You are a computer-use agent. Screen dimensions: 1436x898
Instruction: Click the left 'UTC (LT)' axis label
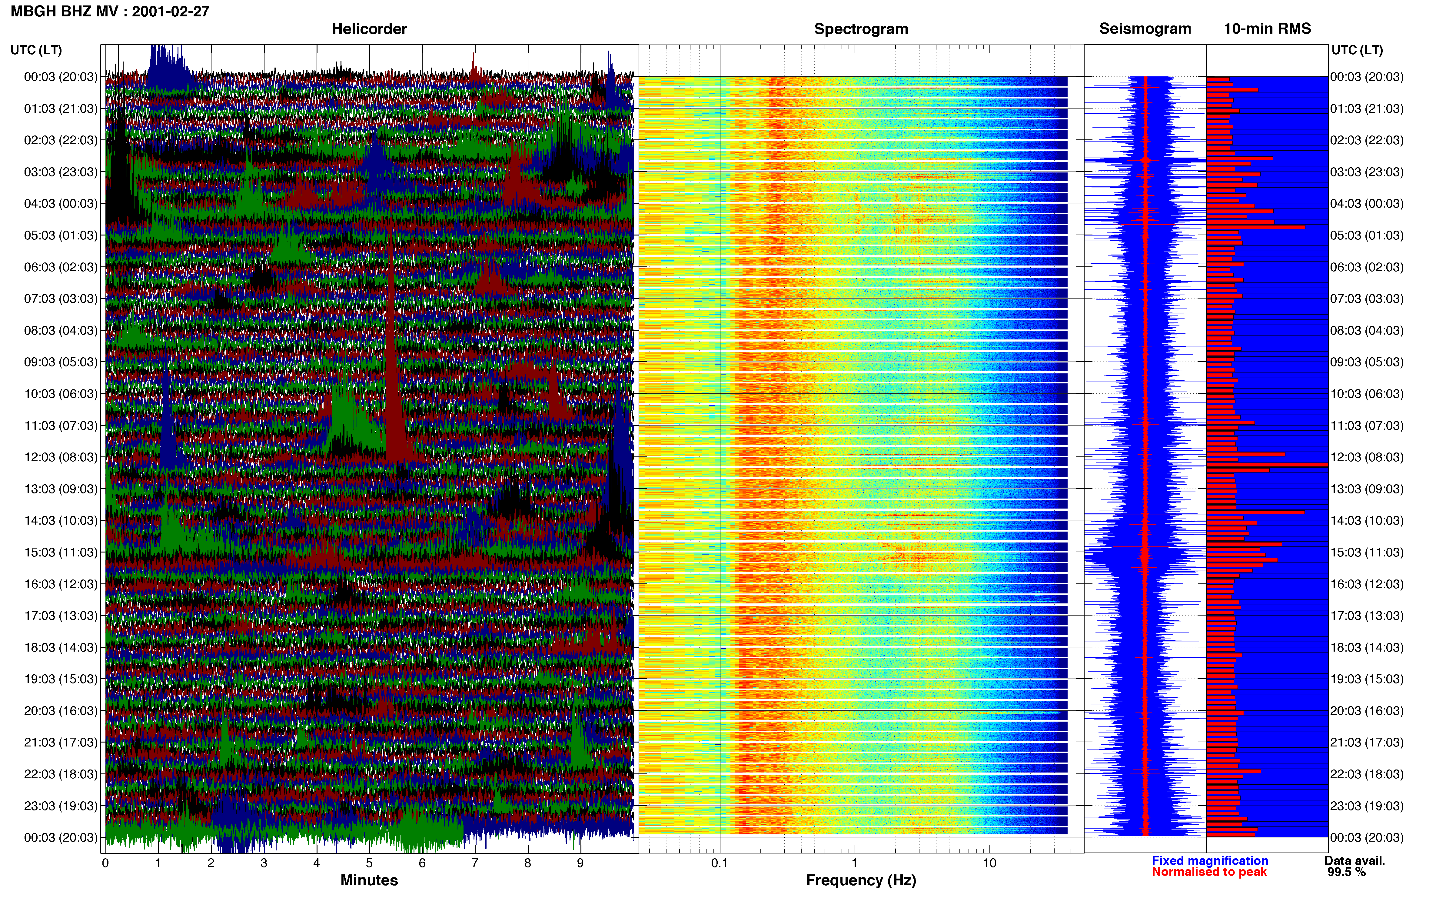36,50
